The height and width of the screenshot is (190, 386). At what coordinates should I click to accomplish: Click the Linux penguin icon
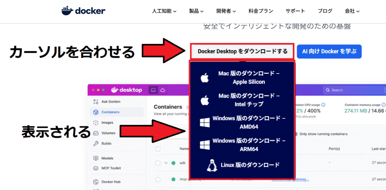tap(212, 165)
